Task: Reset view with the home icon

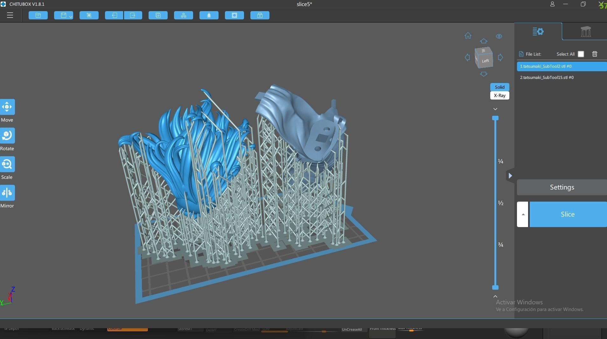Action: tap(468, 36)
